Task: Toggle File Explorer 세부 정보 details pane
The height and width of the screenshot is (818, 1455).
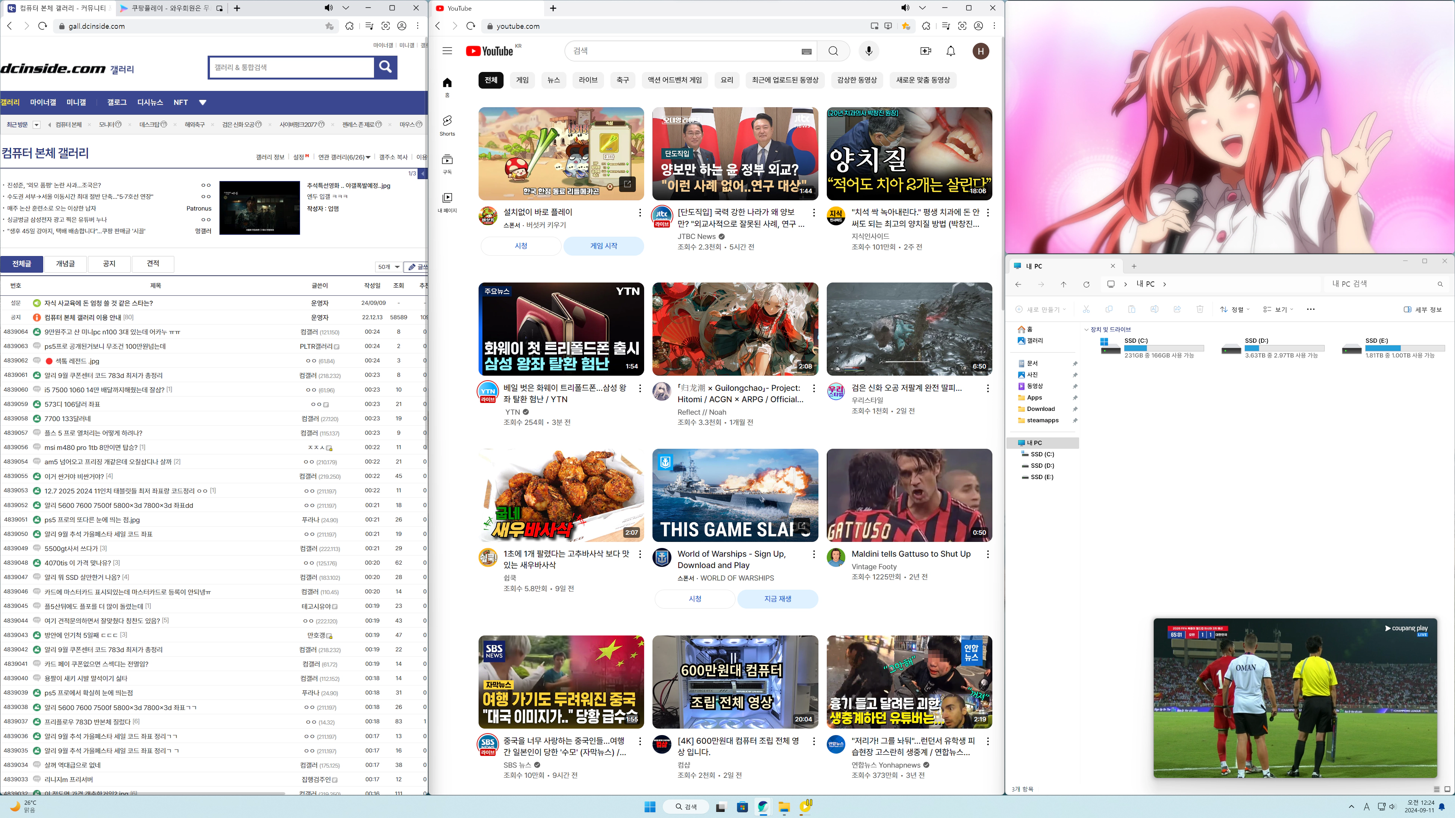Action: click(x=1423, y=309)
